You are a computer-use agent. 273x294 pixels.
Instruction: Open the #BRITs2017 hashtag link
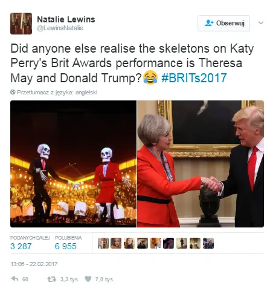(x=194, y=78)
